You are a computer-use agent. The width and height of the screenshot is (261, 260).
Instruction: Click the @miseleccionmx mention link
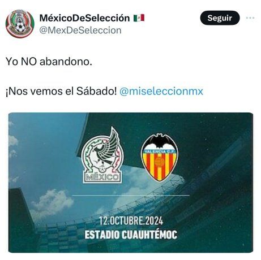point(161,91)
